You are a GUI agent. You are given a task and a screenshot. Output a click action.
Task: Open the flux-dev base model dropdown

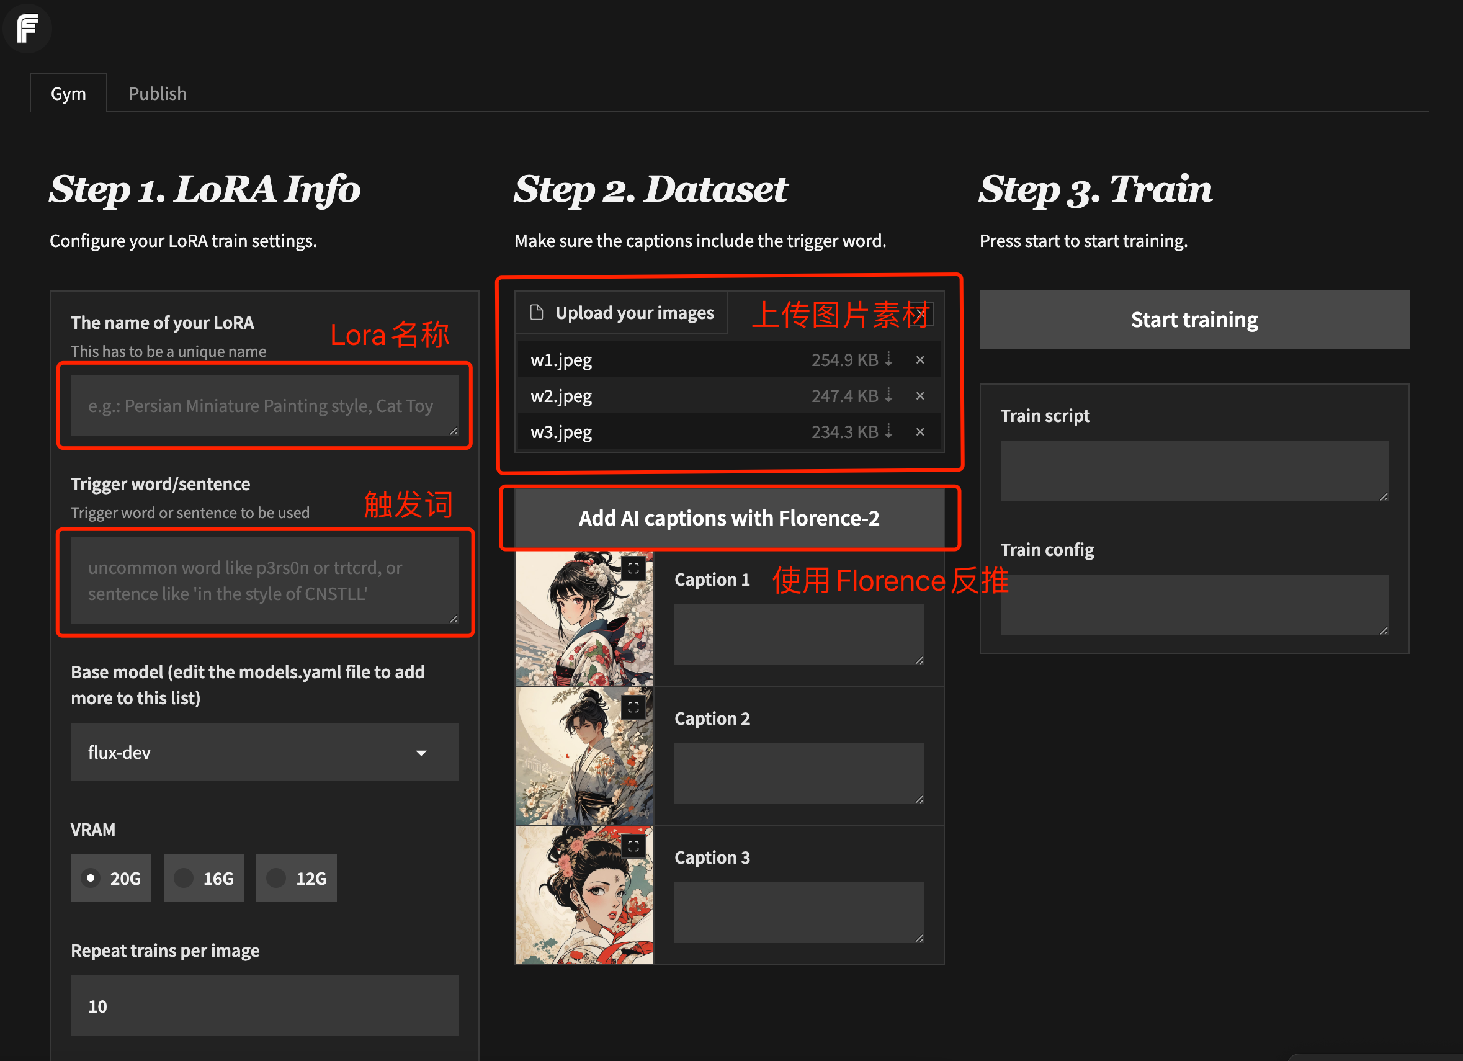coord(264,752)
